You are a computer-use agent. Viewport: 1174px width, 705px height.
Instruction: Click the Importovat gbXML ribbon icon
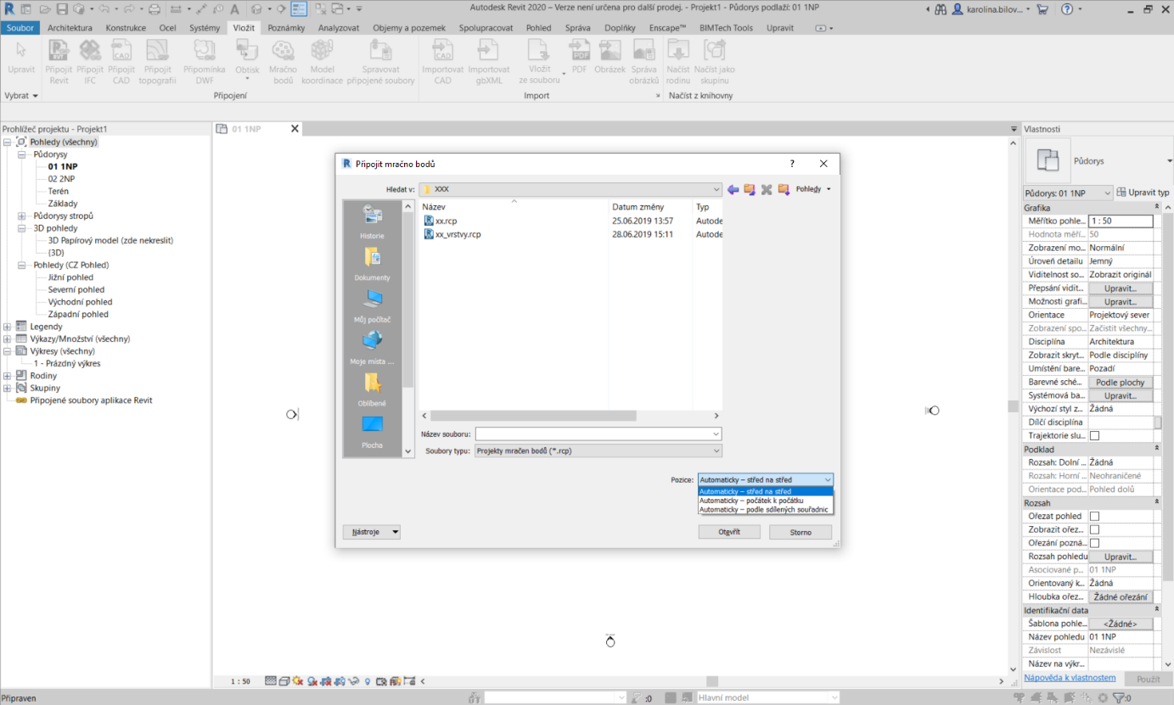489,63
